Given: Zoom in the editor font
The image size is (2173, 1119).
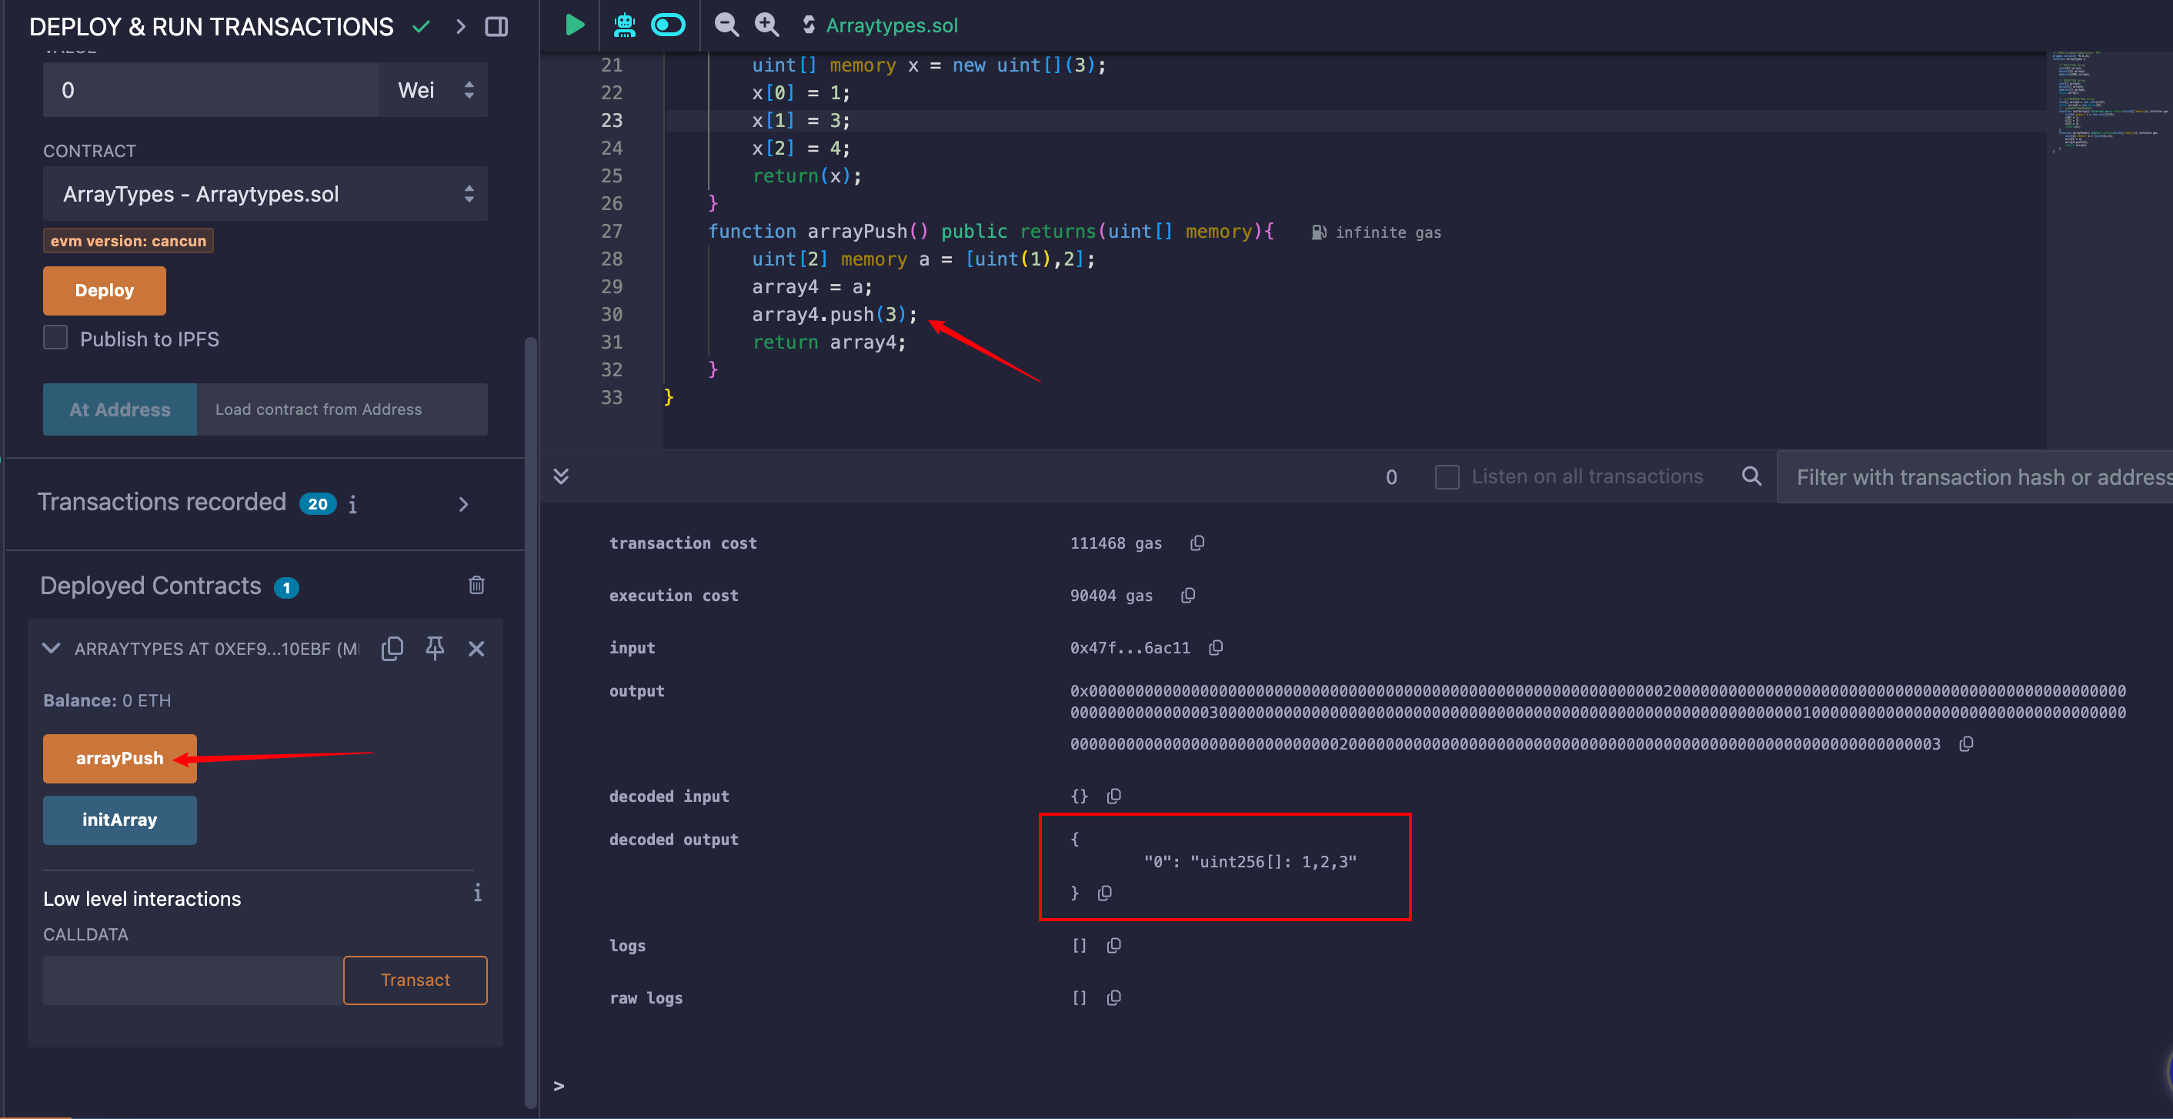Looking at the screenshot, I should point(767,25).
